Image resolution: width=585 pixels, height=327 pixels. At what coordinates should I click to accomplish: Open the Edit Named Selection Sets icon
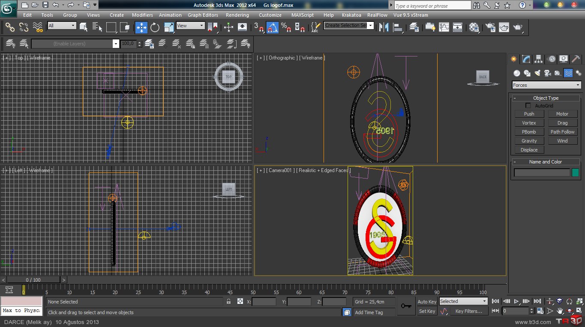pos(315,27)
